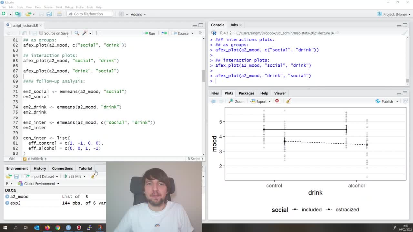Launch Chrome from the taskbar
This screenshot has width=413, height=232.
pyautogui.click(x=57, y=227)
